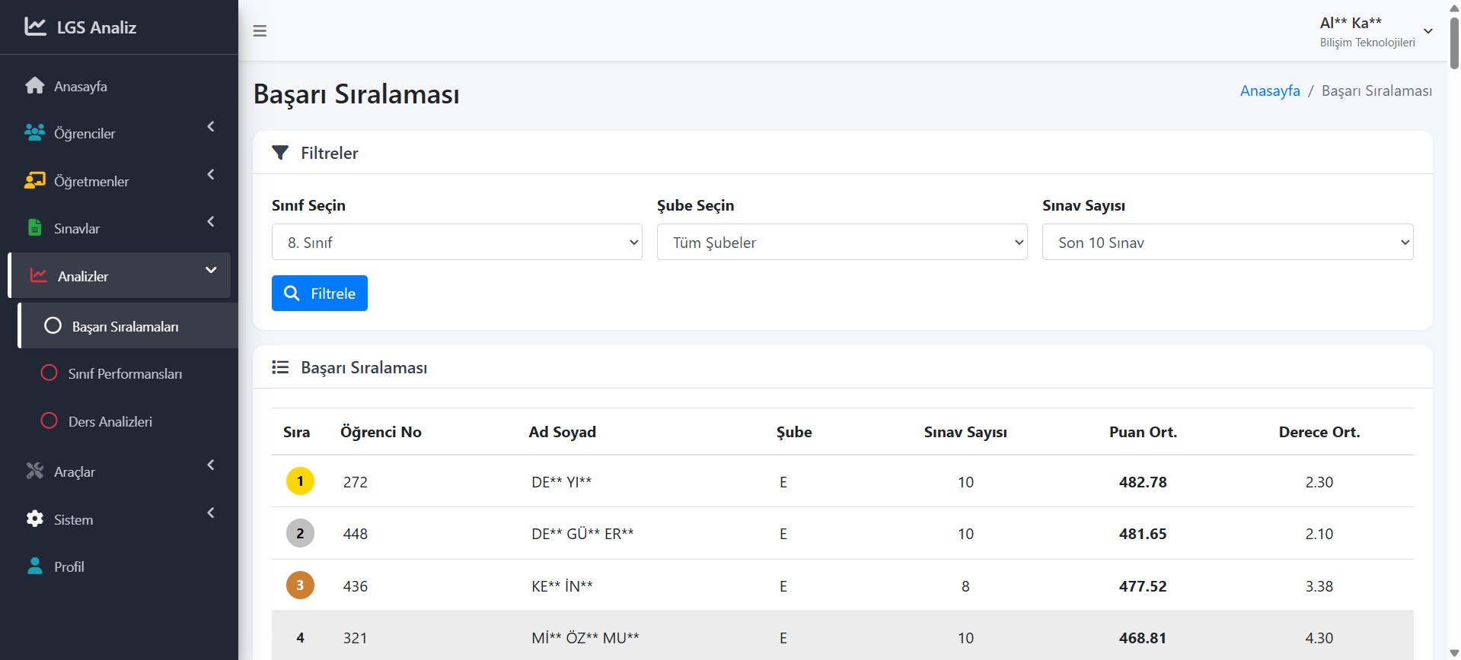Open the user account menu chevron

(1428, 31)
